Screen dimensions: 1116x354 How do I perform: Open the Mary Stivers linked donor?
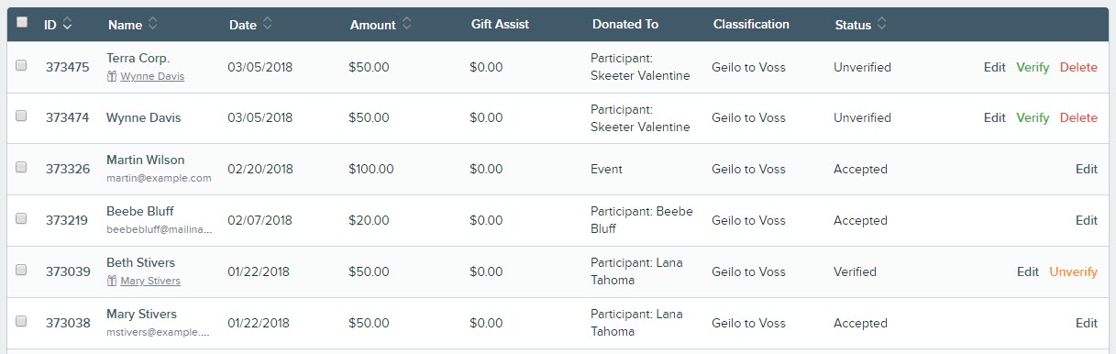pos(150,281)
